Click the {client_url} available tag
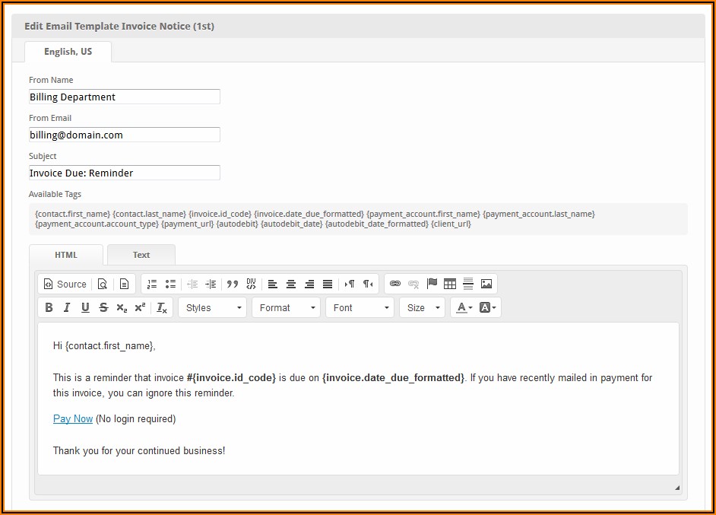Viewport: 716px width, 515px height. tap(451, 224)
